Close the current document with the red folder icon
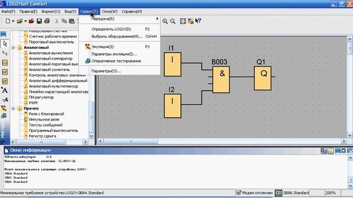Image resolution: width=353 pixels, height=198 pixels. pyautogui.click(x=31, y=21)
